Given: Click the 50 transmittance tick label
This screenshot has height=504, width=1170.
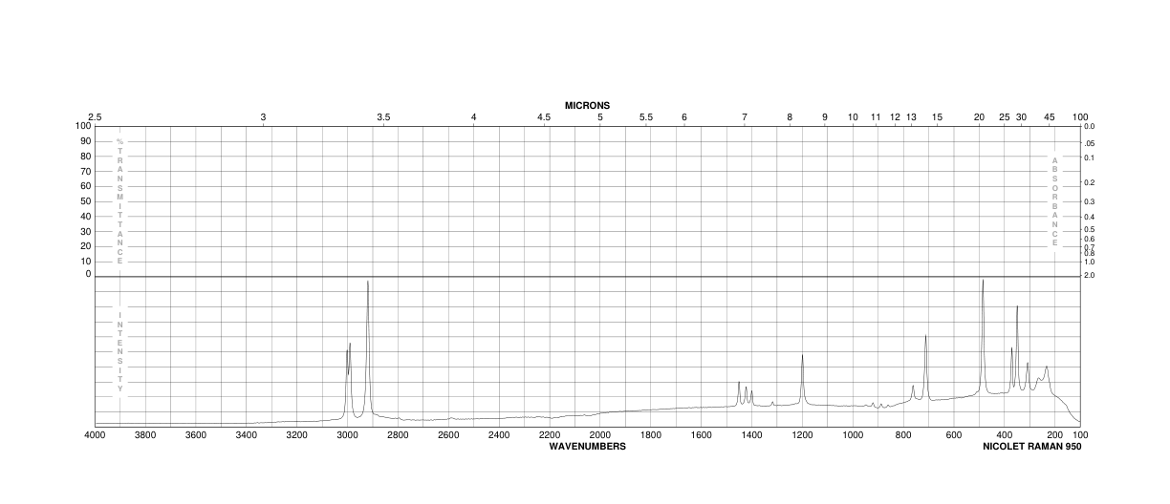Looking at the screenshot, I should (85, 200).
